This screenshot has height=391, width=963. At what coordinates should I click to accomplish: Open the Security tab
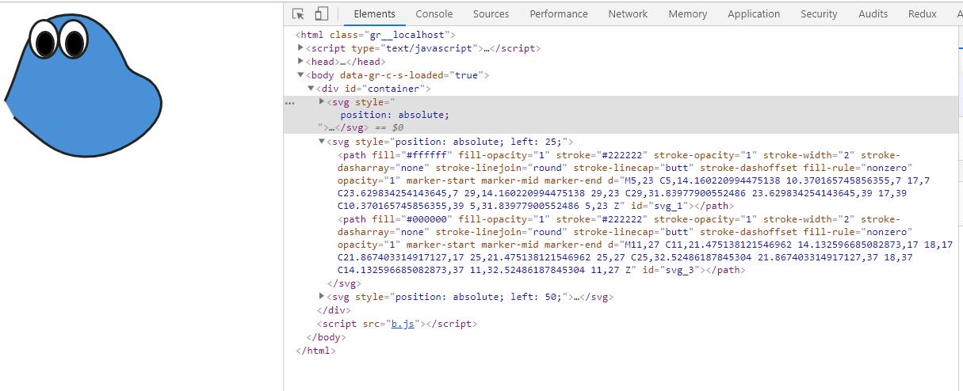pos(819,14)
